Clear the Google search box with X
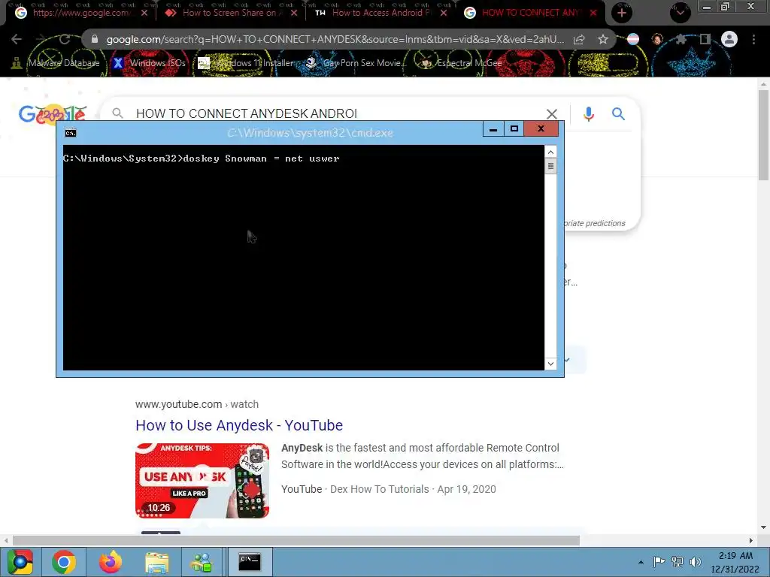 tap(552, 114)
